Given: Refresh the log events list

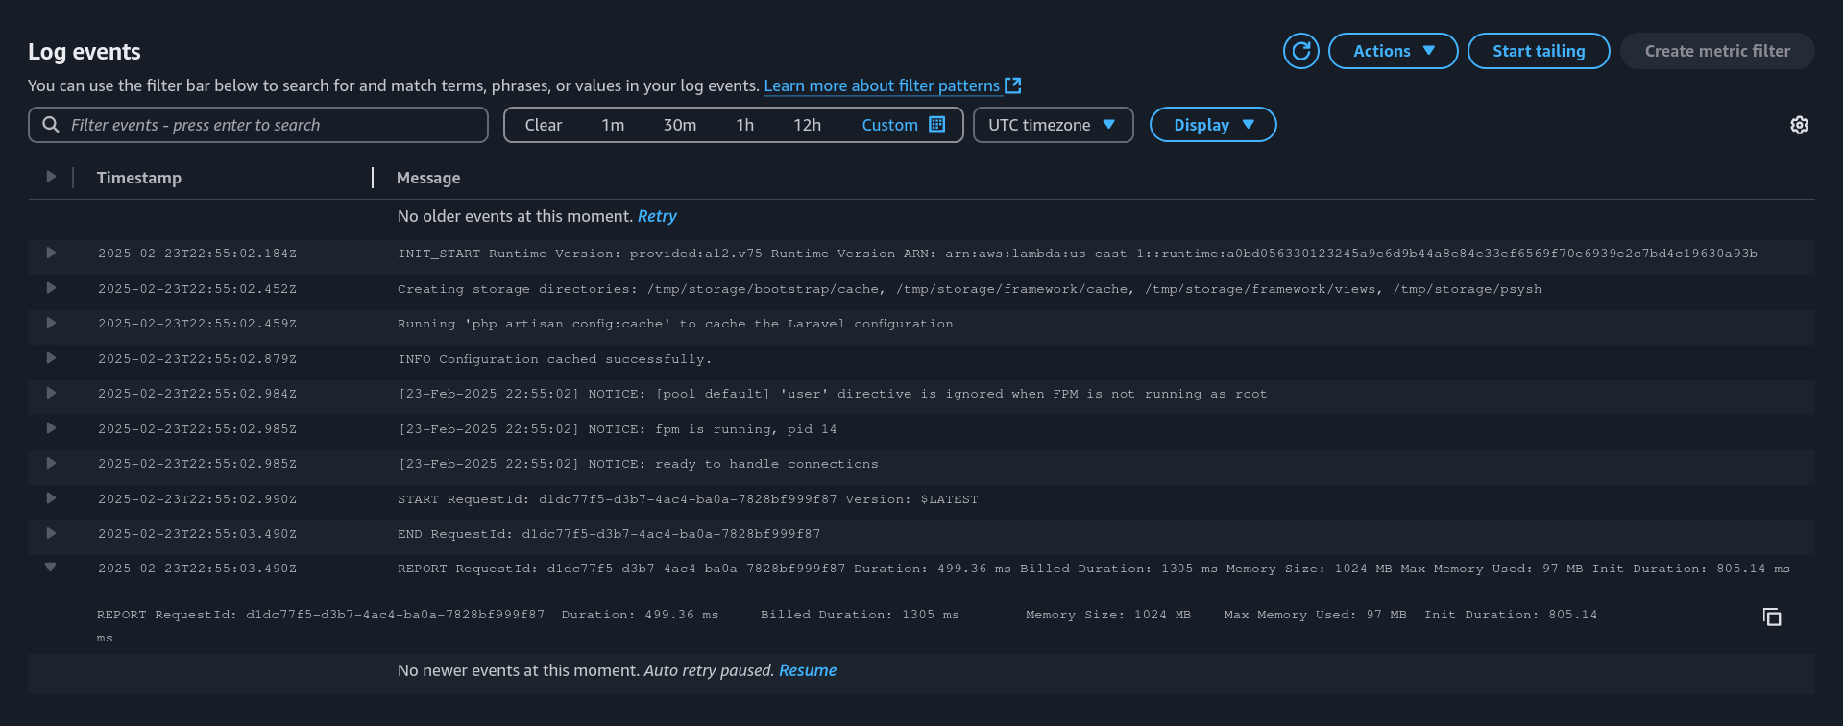Looking at the screenshot, I should [x=1300, y=51].
